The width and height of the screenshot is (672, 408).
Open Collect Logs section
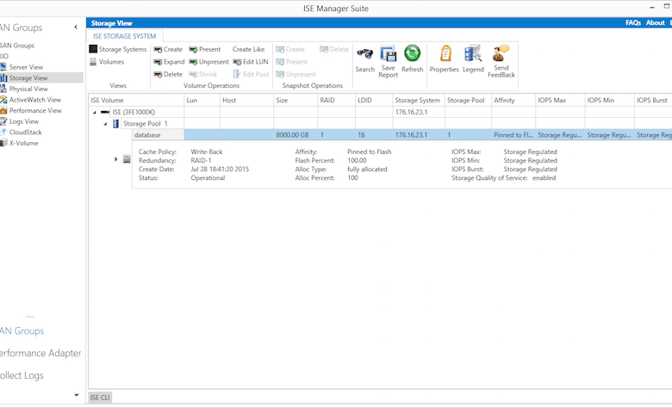[22, 375]
